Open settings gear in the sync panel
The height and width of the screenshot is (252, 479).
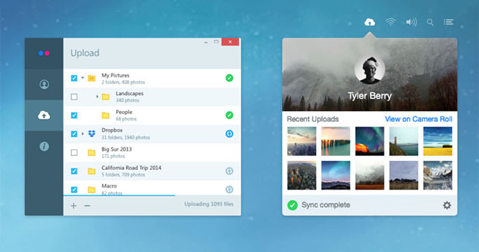[x=447, y=205]
